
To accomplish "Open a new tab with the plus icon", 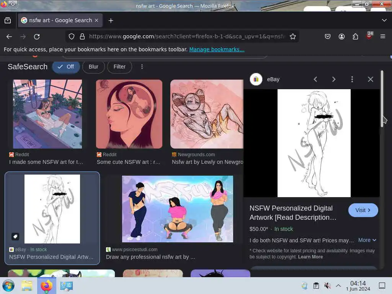I will point(111,21).
